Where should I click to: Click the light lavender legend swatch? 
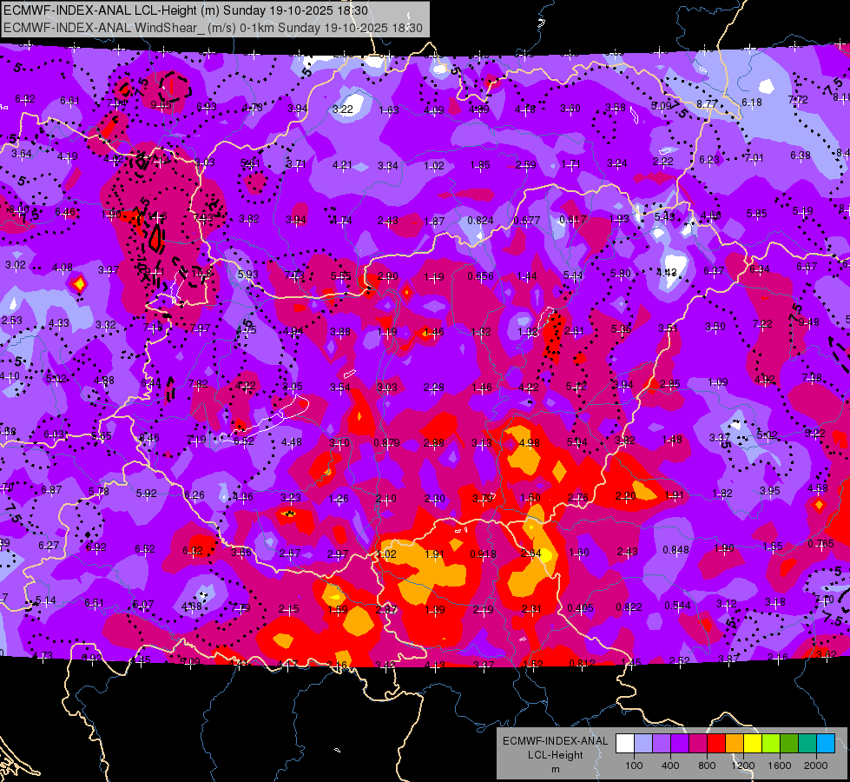click(642, 744)
